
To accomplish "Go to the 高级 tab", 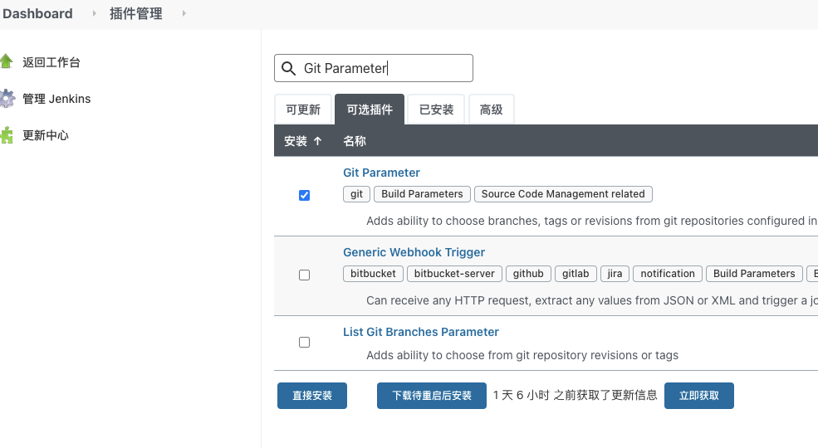I will point(491,110).
